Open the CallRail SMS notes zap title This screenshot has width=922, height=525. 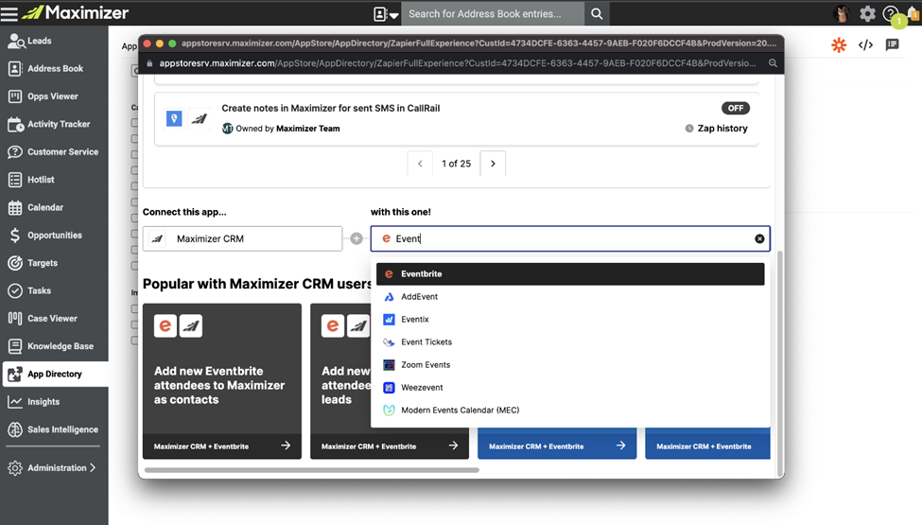(330, 108)
